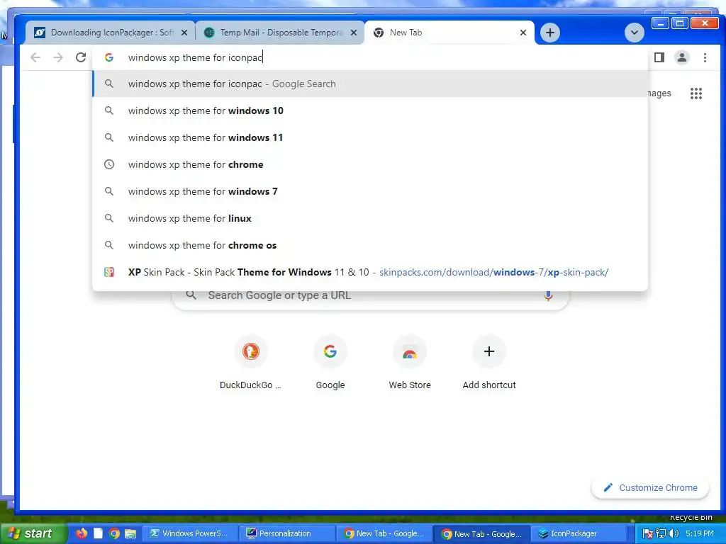Expand the tab search chevron

coord(635,33)
